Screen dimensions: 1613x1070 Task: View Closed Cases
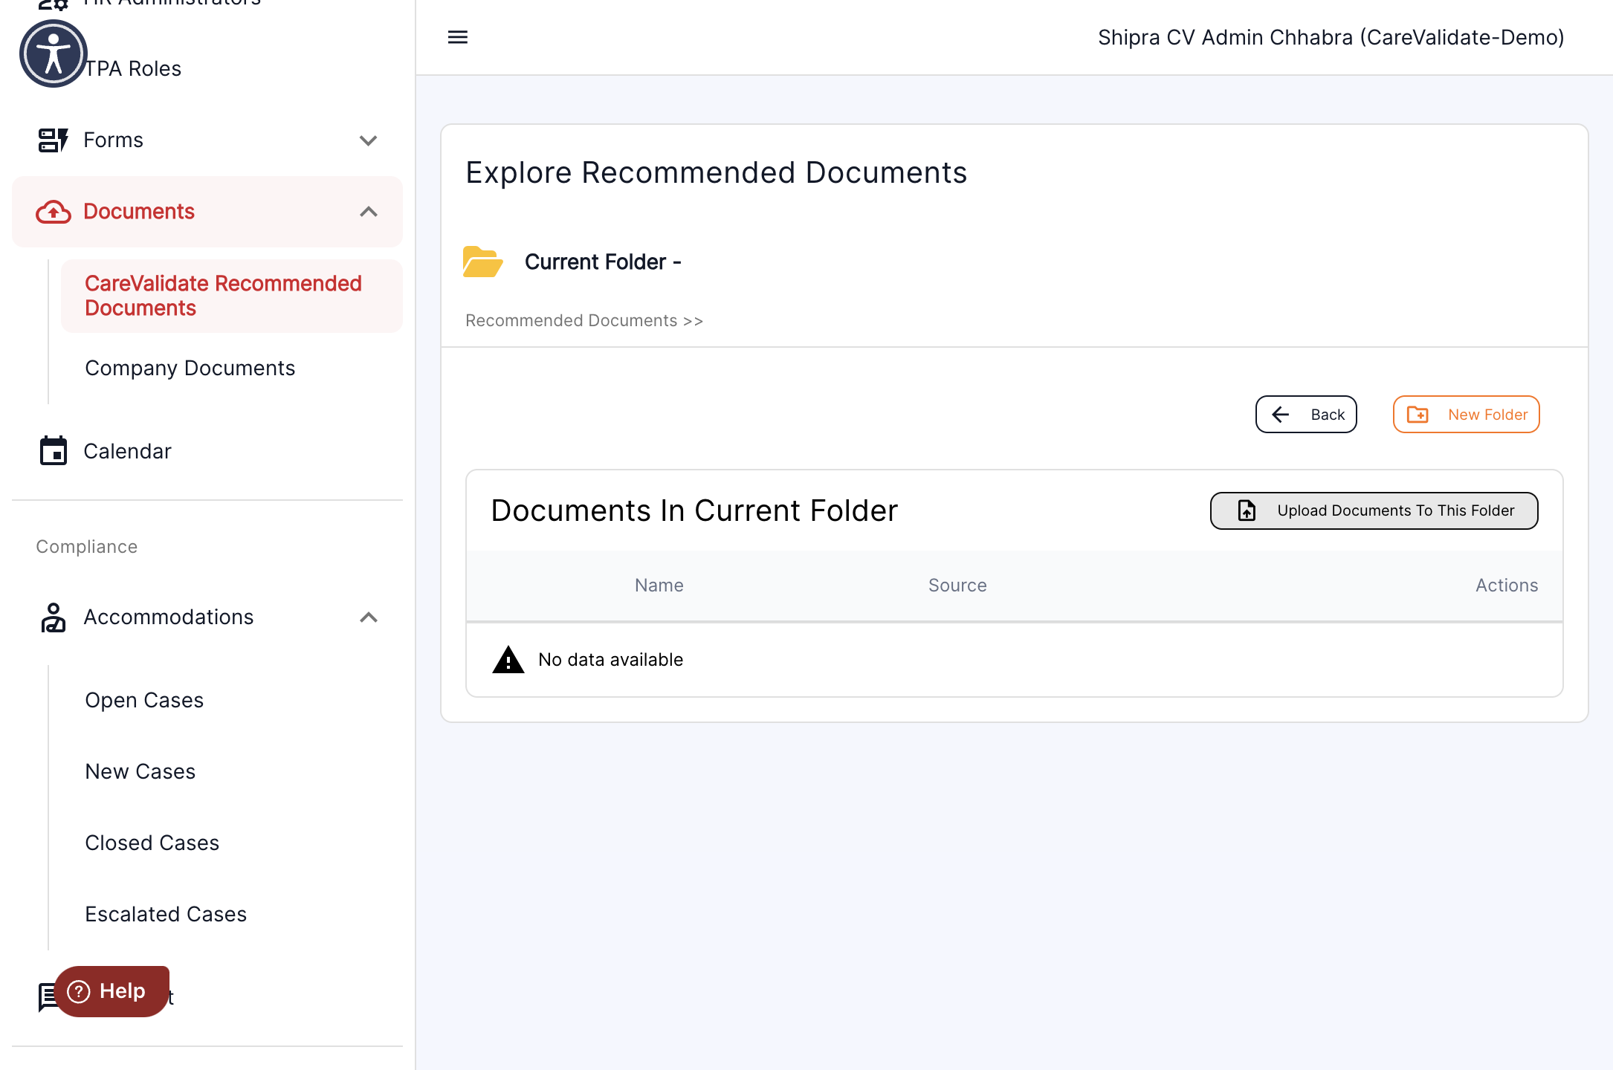point(152,843)
